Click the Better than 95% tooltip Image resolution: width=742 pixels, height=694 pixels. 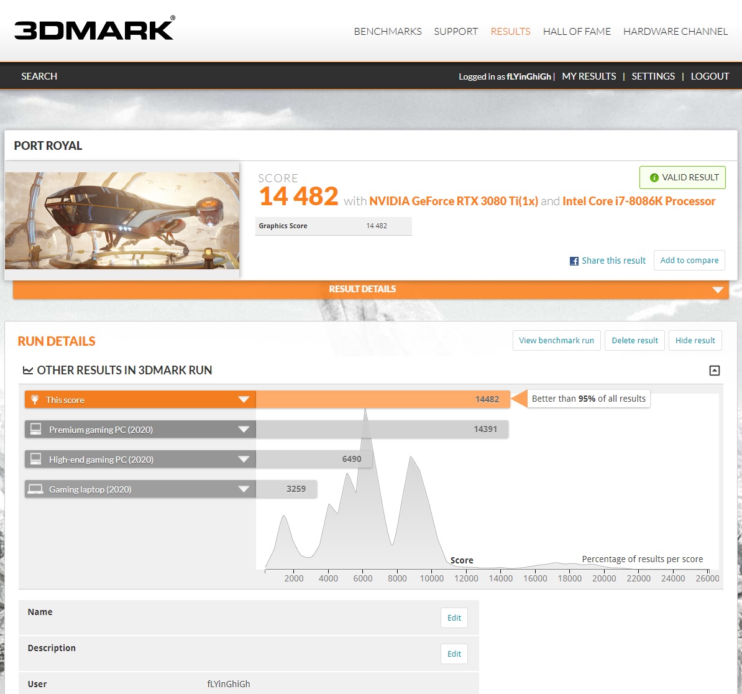tap(589, 399)
